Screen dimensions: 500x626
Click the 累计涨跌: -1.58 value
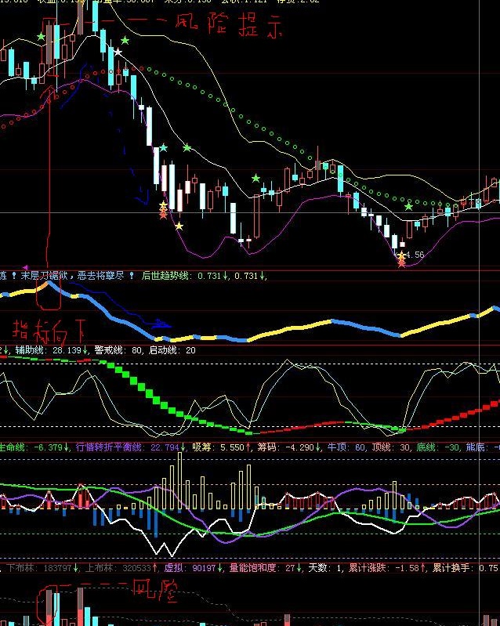click(387, 568)
